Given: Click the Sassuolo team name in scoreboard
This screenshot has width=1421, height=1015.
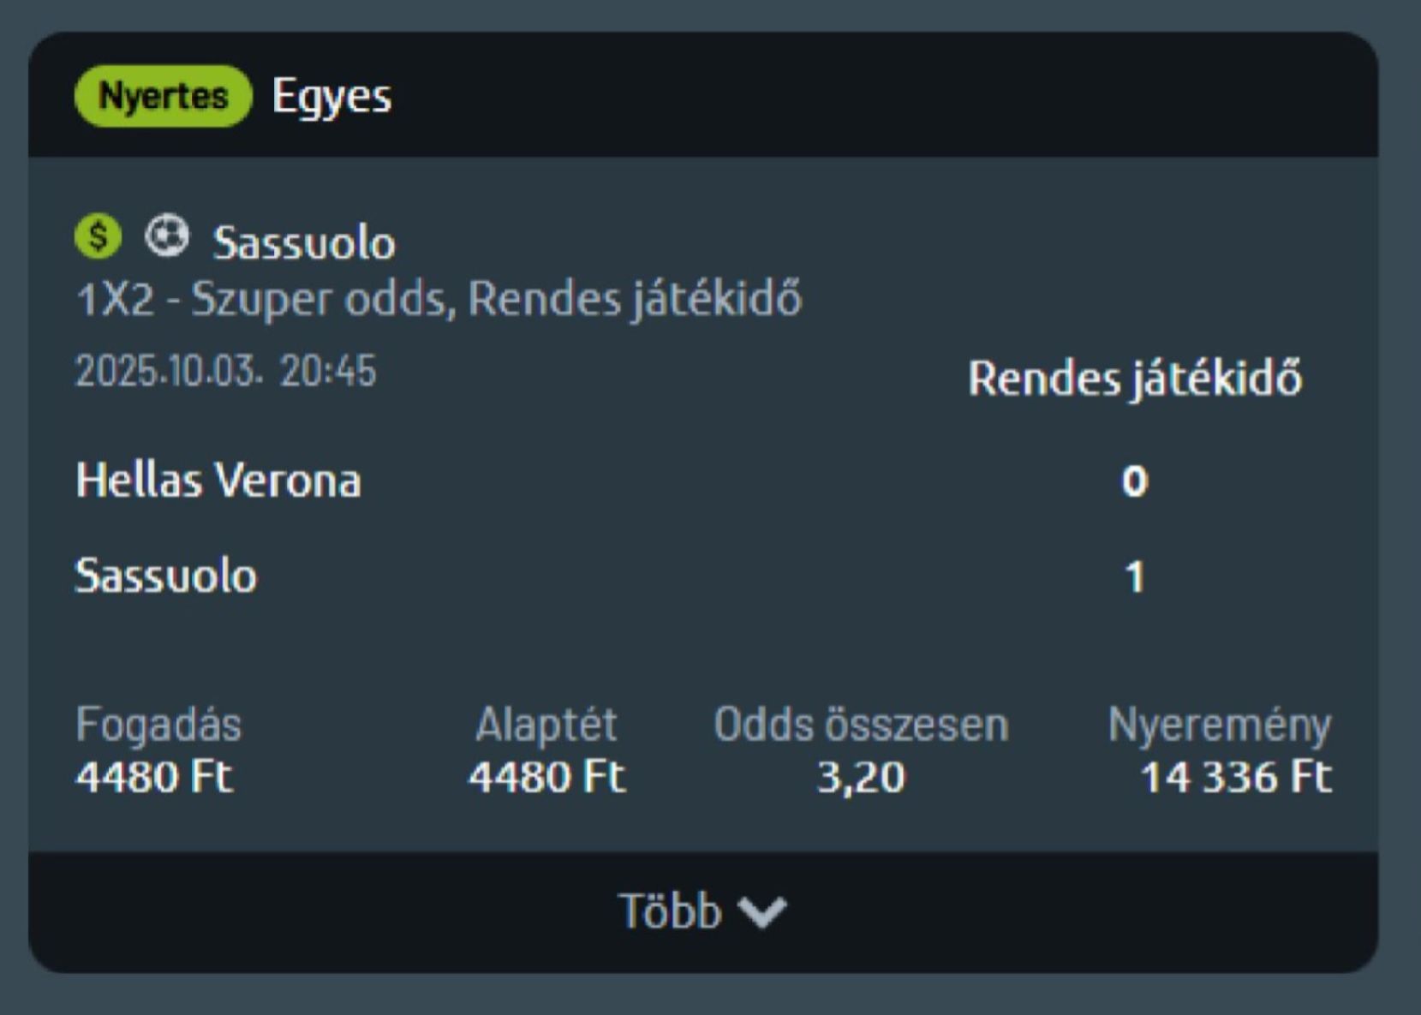Looking at the screenshot, I should click(x=166, y=576).
